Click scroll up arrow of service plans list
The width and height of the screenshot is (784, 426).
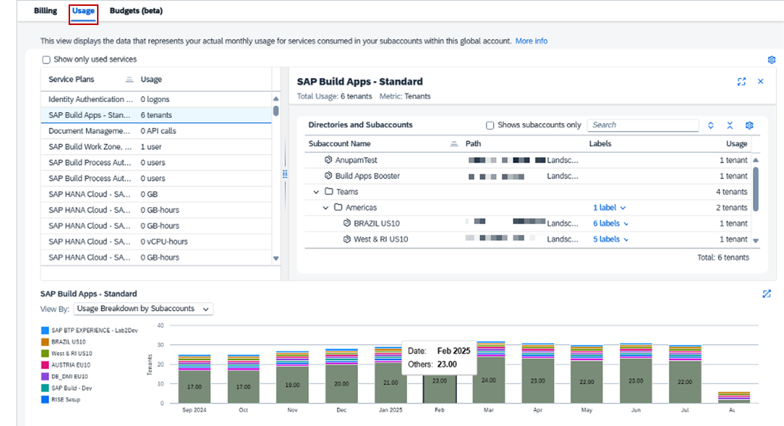[x=276, y=99]
